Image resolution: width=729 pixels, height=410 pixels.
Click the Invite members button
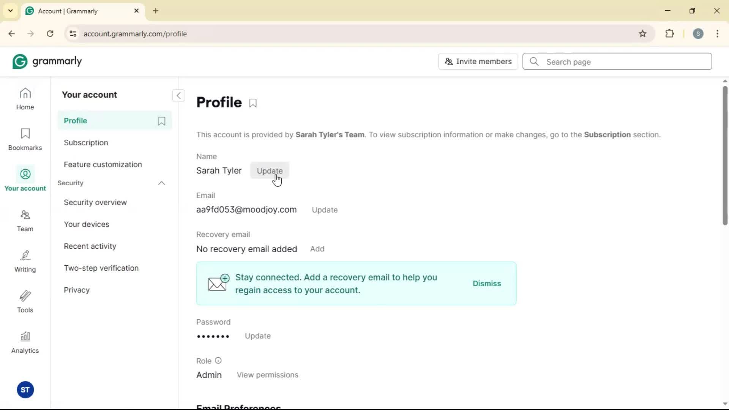pyautogui.click(x=478, y=61)
